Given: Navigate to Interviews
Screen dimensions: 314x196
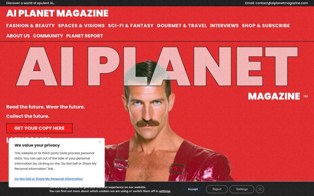Looking at the screenshot, I should [x=224, y=26].
